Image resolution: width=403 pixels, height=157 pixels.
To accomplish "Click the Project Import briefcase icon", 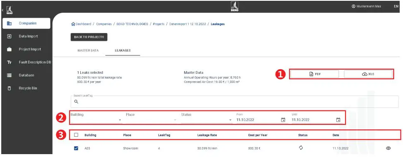I will (9, 49).
